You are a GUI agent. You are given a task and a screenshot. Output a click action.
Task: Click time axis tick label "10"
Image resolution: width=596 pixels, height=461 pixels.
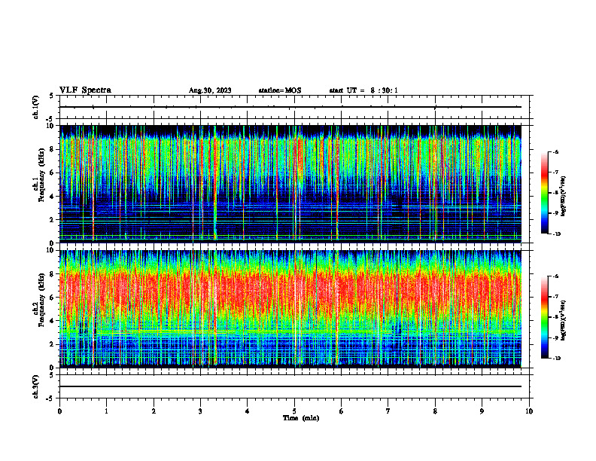click(529, 411)
